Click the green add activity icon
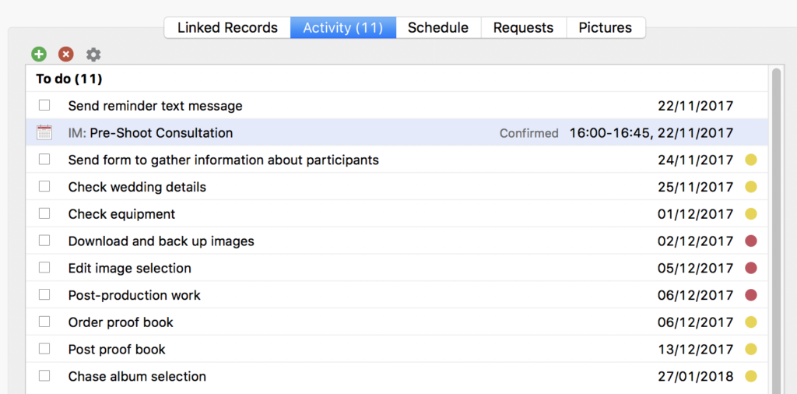The width and height of the screenshot is (797, 394). [x=39, y=55]
